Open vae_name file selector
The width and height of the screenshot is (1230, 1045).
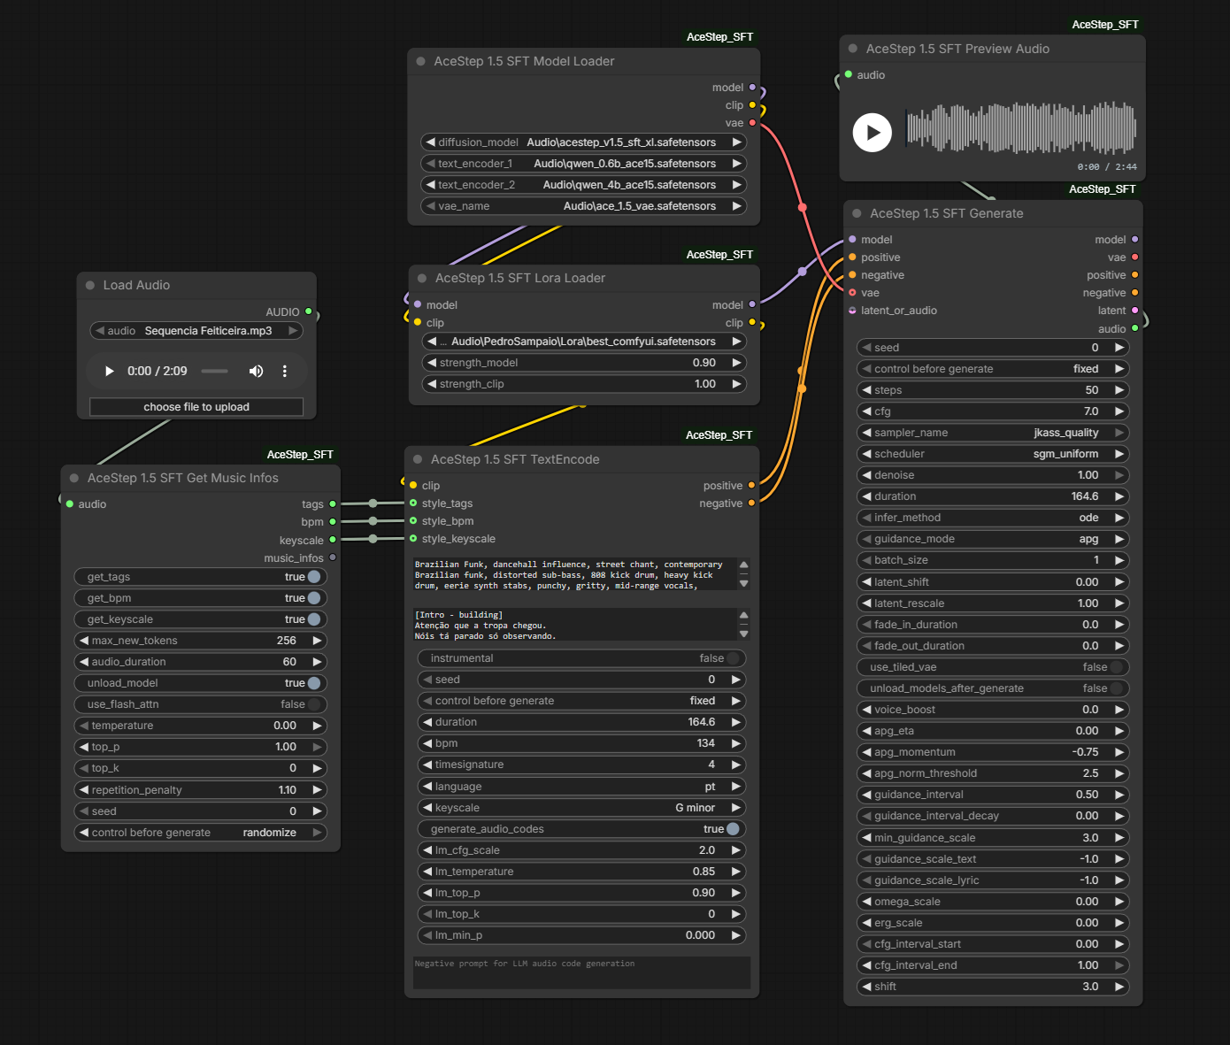coord(584,206)
